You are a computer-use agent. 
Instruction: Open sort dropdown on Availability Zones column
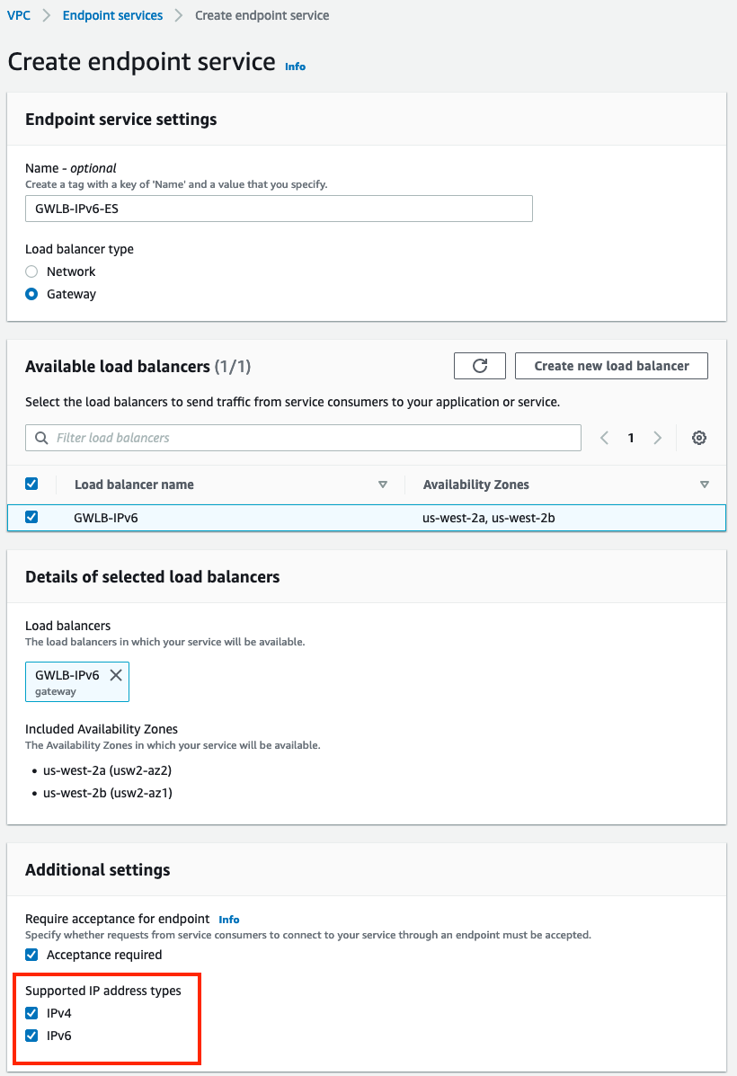pos(705,484)
